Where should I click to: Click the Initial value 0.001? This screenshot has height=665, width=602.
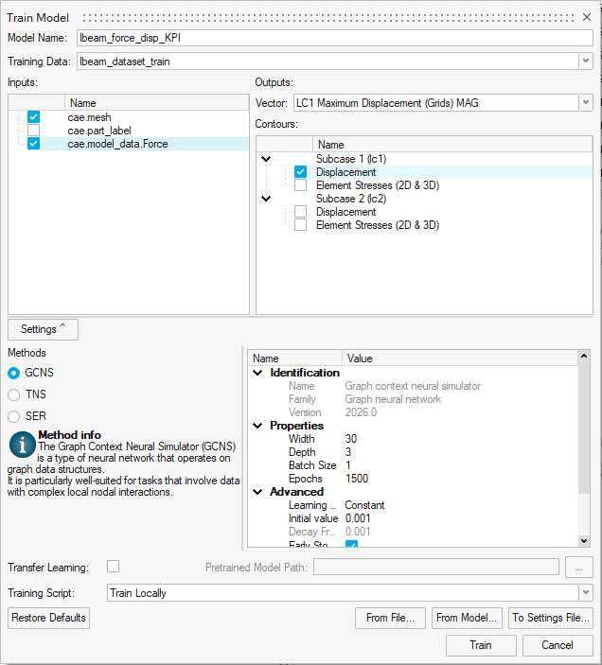tap(358, 518)
